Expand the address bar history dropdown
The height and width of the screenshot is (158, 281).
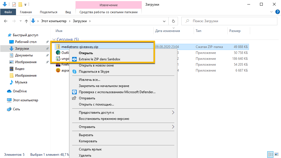(165, 21)
